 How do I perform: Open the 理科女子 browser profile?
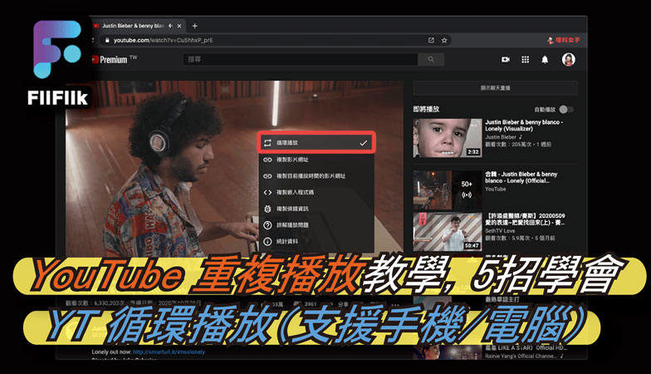563,40
